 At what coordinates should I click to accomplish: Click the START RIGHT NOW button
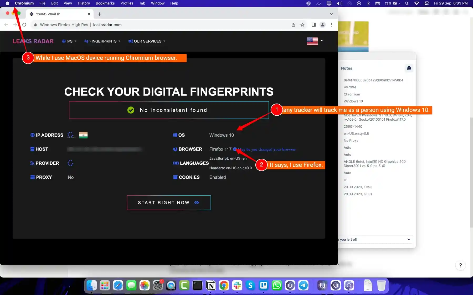[164, 202]
